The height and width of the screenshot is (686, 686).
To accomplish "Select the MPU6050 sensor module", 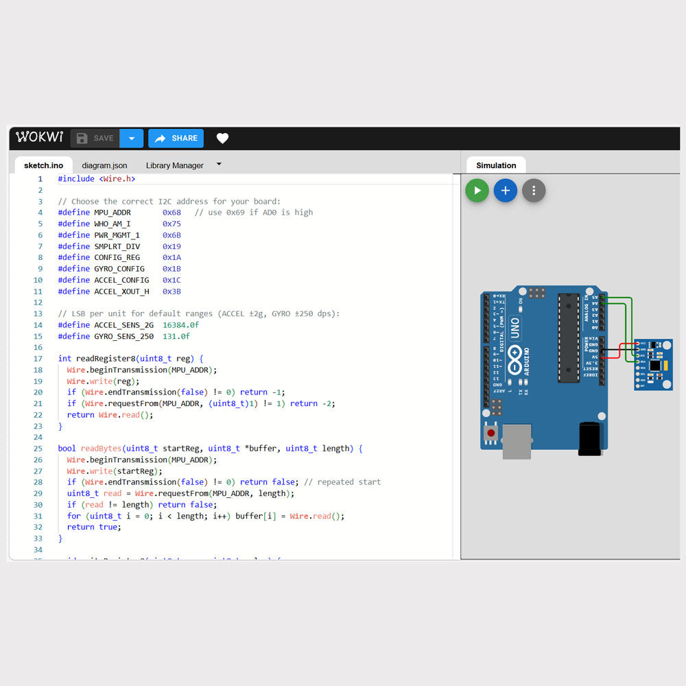I will tap(653, 364).
